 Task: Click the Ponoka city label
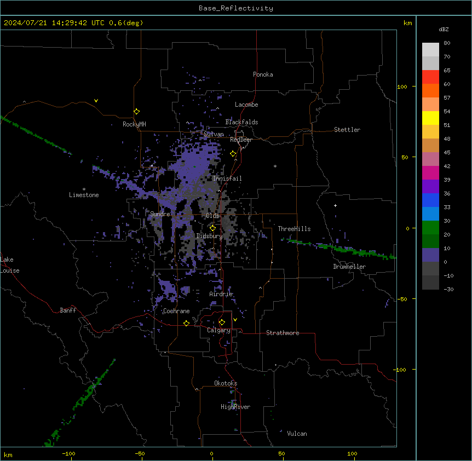pyautogui.click(x=263, y=74)
